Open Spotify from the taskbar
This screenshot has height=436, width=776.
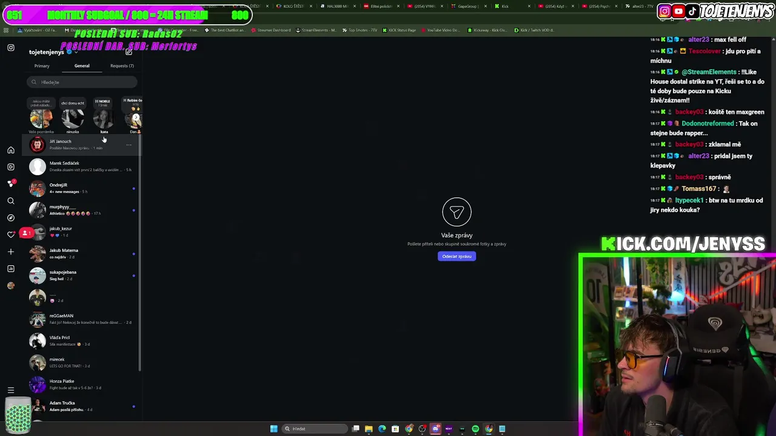click(475, 429)
